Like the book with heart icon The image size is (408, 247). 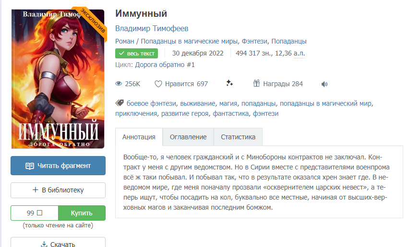click(x=158, y=84)
